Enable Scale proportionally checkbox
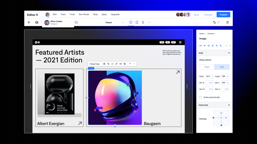The height and width of the screenshot is (144, 257). pos(201,97)
